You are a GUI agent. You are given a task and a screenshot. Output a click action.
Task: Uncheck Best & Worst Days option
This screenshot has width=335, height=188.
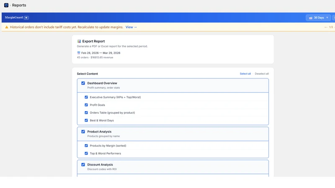[x=86, y=120]
